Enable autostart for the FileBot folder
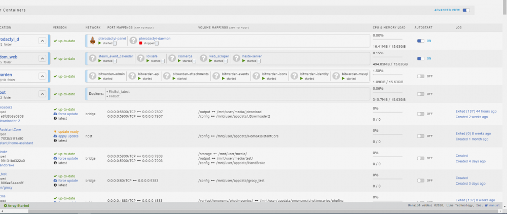This screenshot has height=214, width=507. [421, 94]
